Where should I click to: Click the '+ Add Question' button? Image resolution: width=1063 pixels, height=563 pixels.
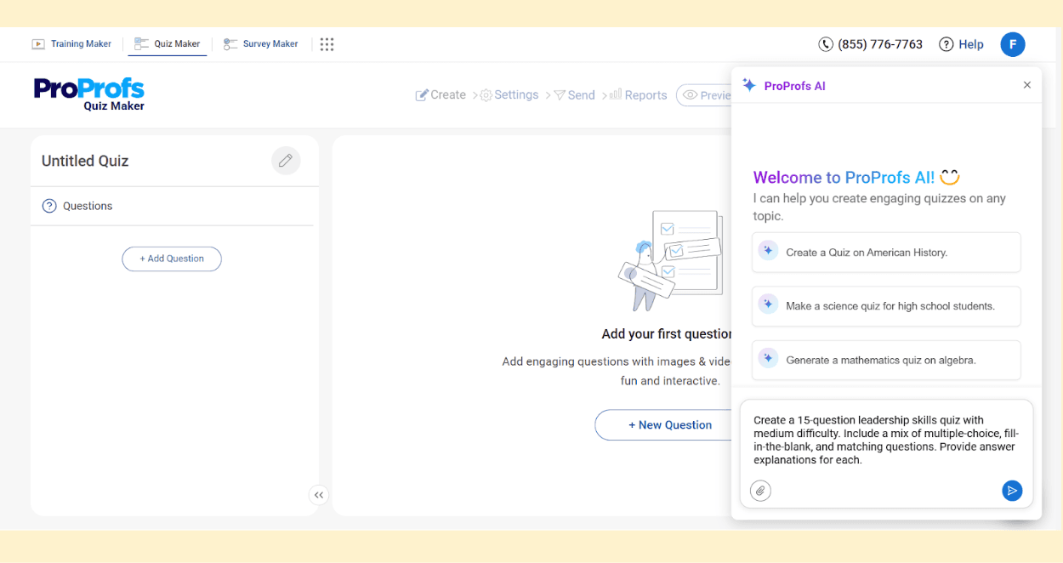pyautogui.click(x=172, y=259)
